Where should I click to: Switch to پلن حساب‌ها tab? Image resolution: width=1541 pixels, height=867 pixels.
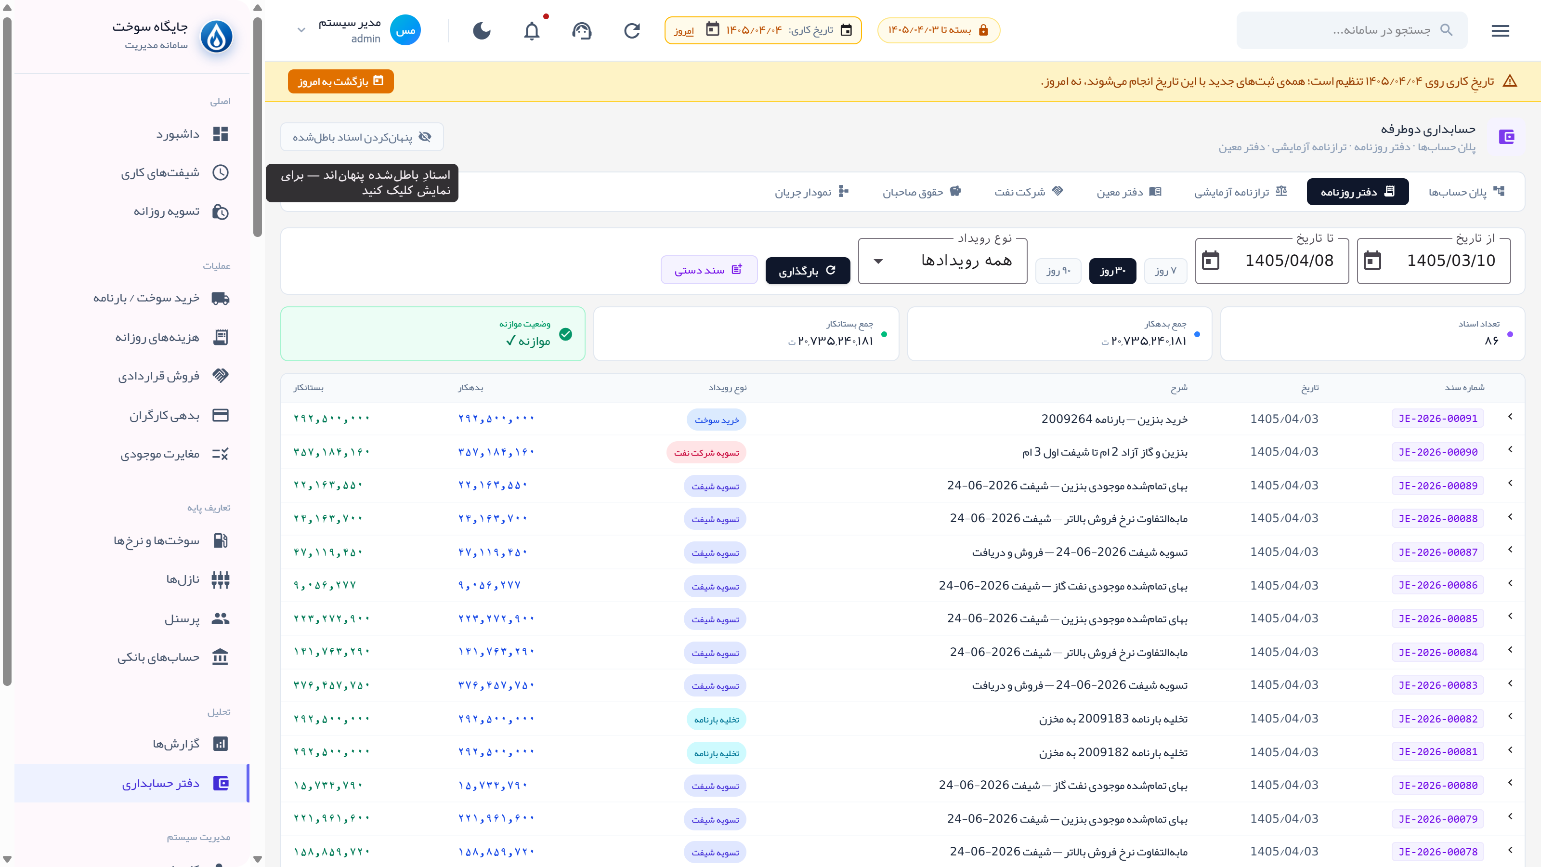pyautogui.click(x=1466, y=192)
